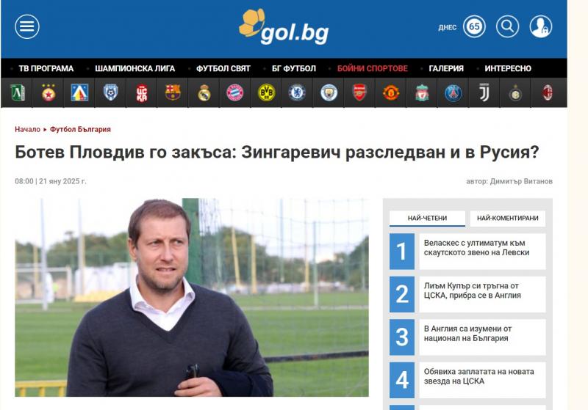
Task: Select the Juventus club logo
Action: click(484, 92)
